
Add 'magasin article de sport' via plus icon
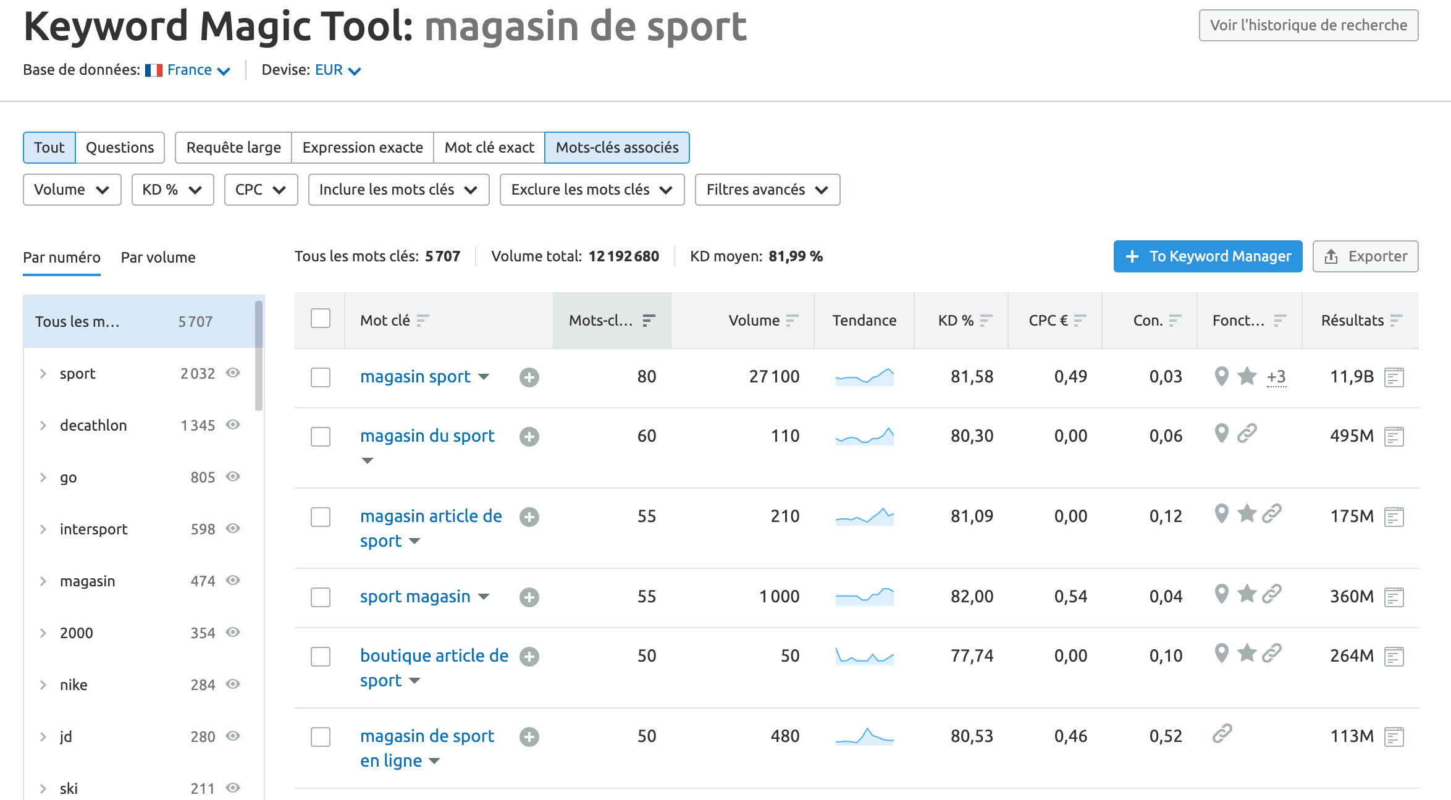(x=529, y=517)
